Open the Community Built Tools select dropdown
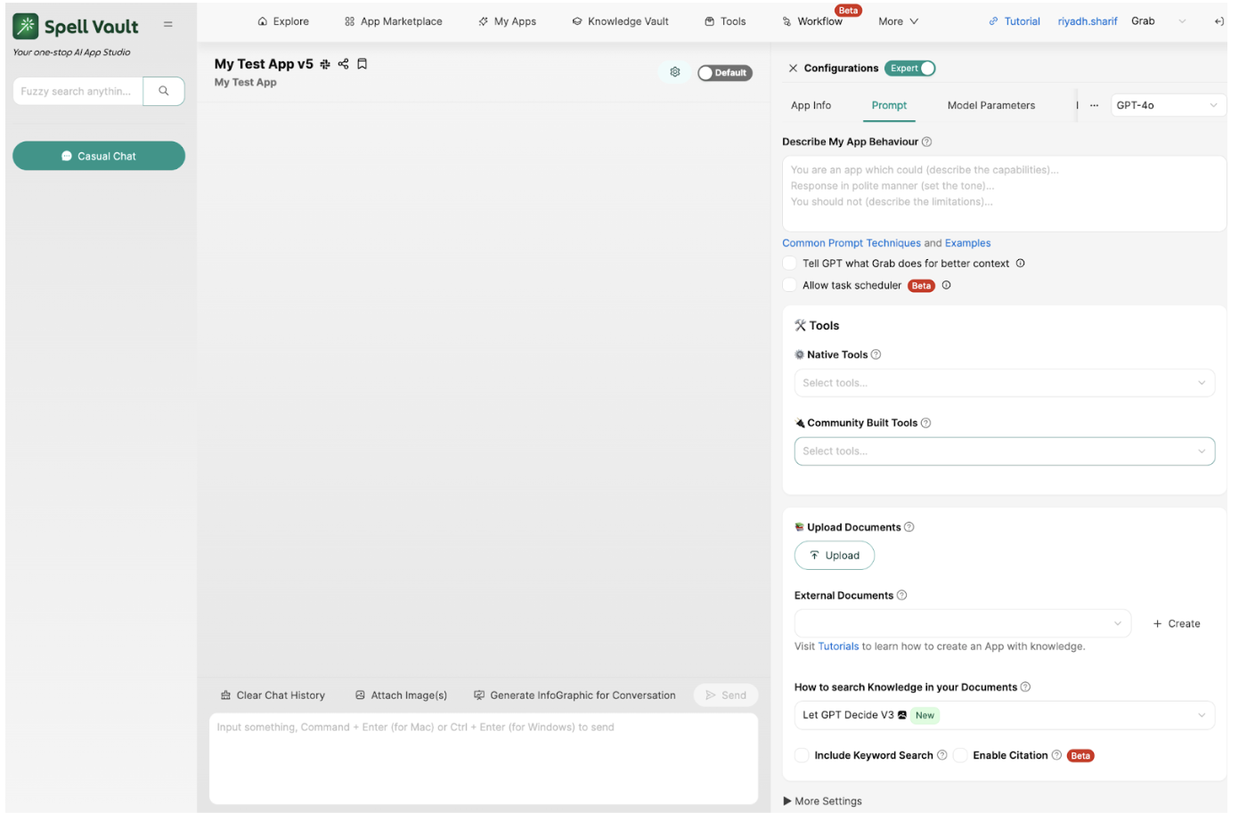Image resolution: width=1247 pixels, height=821 pixels. coord(1004,451)
